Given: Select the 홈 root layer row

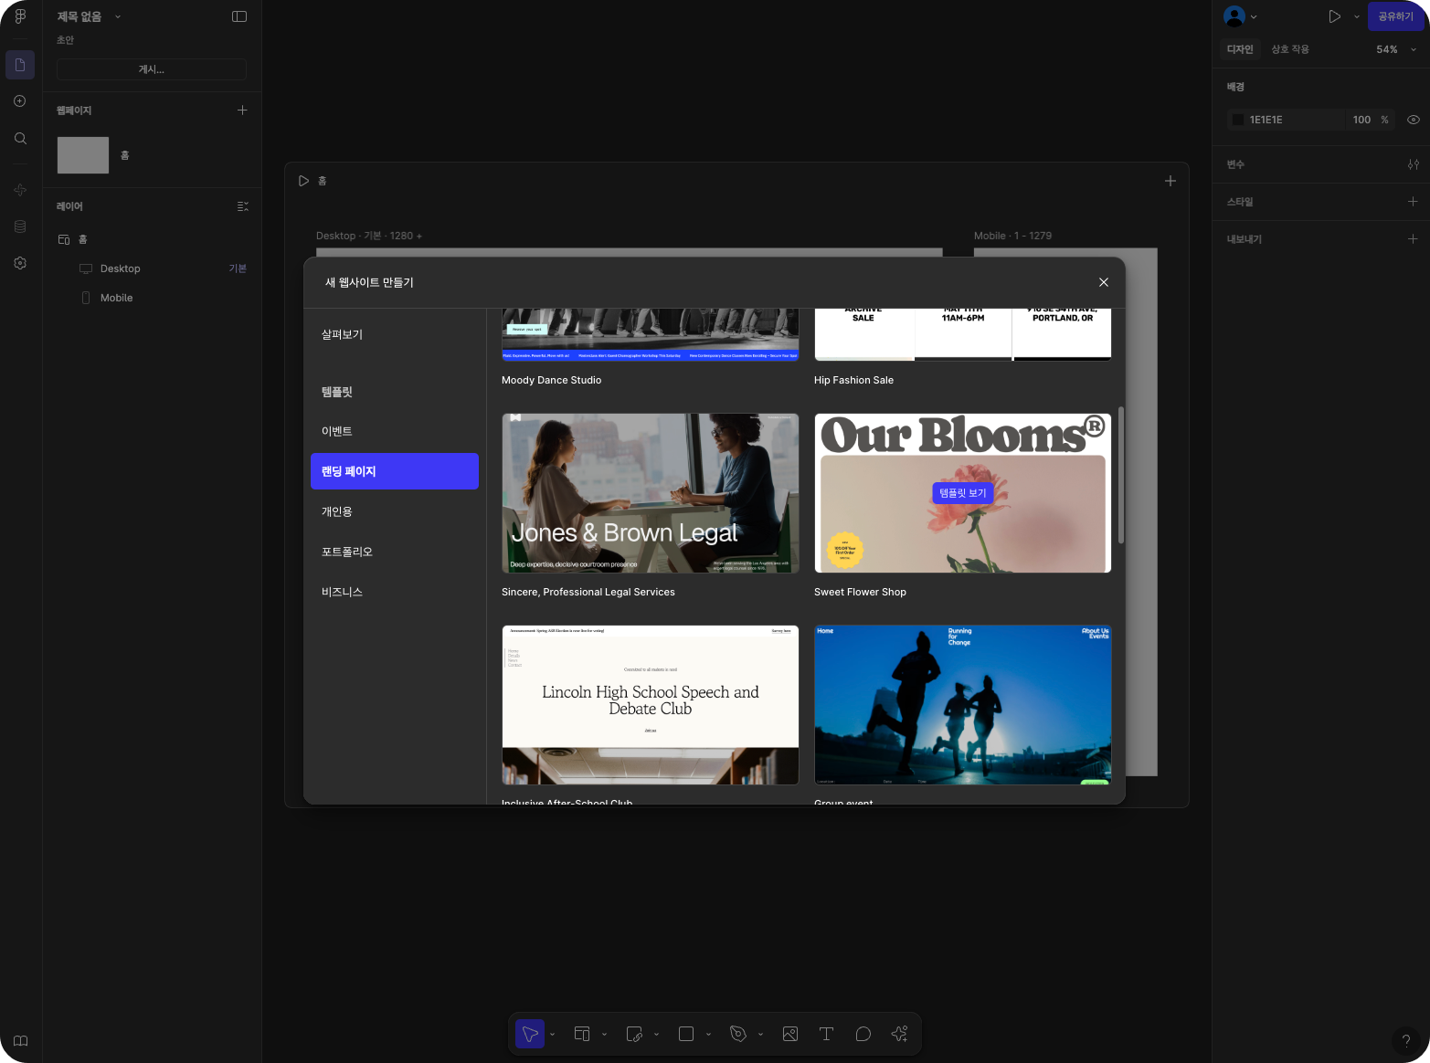Looking at the screenshot, I should (152, 239).
